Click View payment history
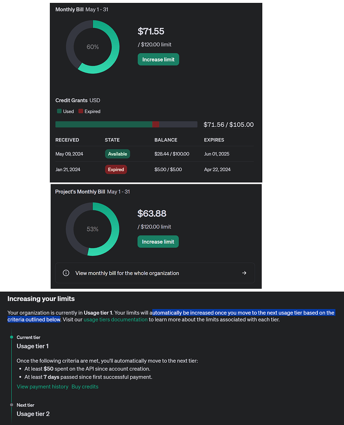344x425 pixels. (x=42, y=386)
